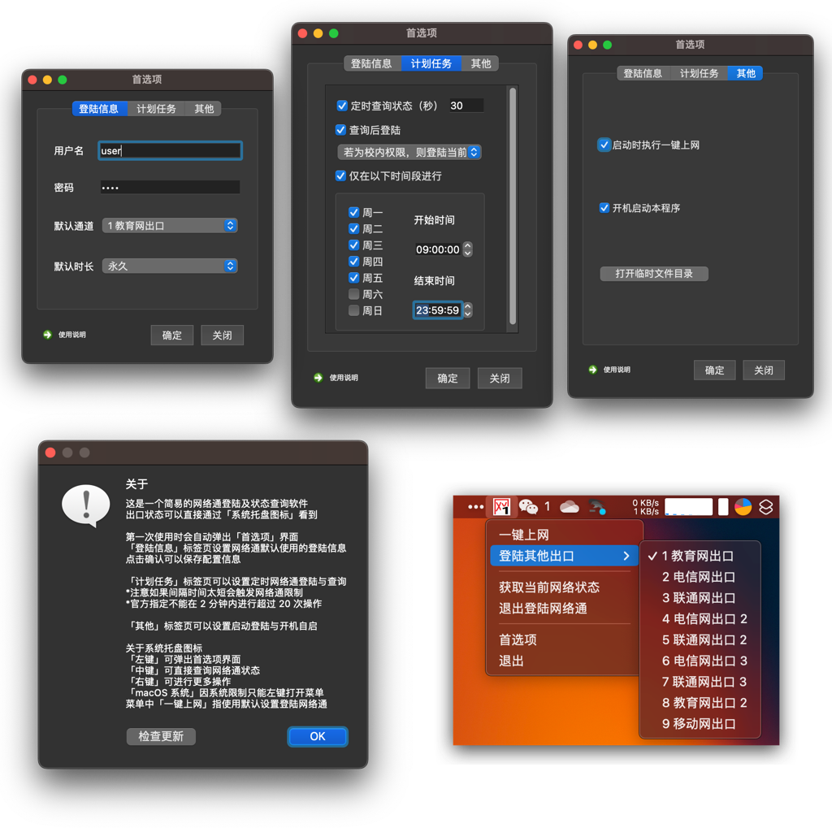Disable the 查询后登陆 checkbox

[342, 128]
